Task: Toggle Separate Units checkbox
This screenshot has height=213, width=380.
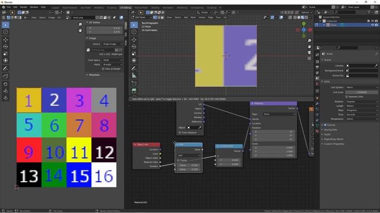Action: pyautogui.click(x=347, y=96)
